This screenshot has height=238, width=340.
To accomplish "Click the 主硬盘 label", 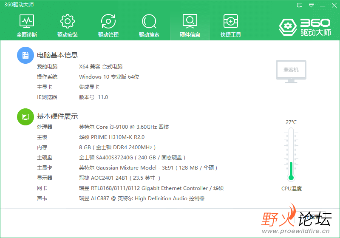I will point(45,158).
